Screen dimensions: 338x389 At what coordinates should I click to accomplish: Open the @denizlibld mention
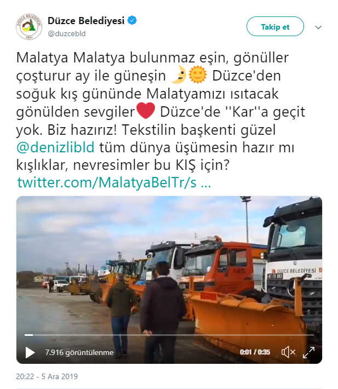coord(55,147)
